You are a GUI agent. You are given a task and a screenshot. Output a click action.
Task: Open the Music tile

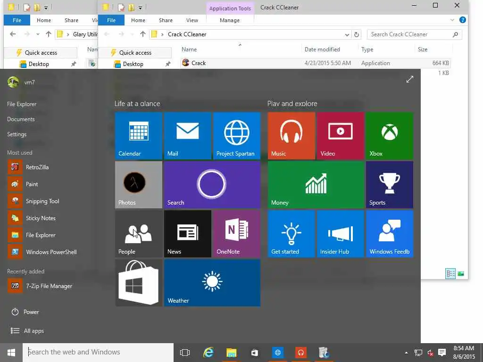pos(291,136)
